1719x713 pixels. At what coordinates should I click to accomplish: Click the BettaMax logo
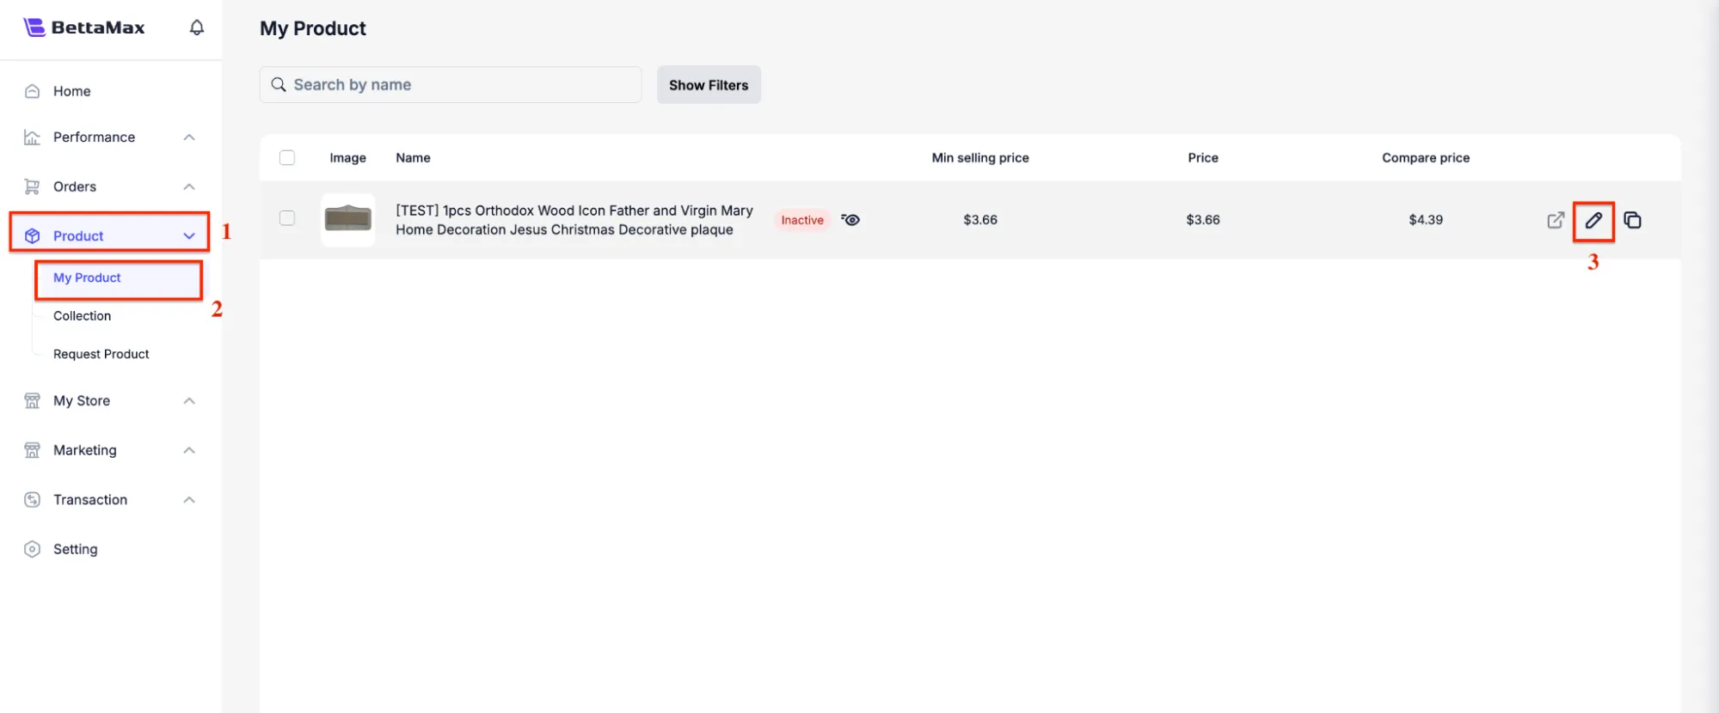click(x=84, y=27)
